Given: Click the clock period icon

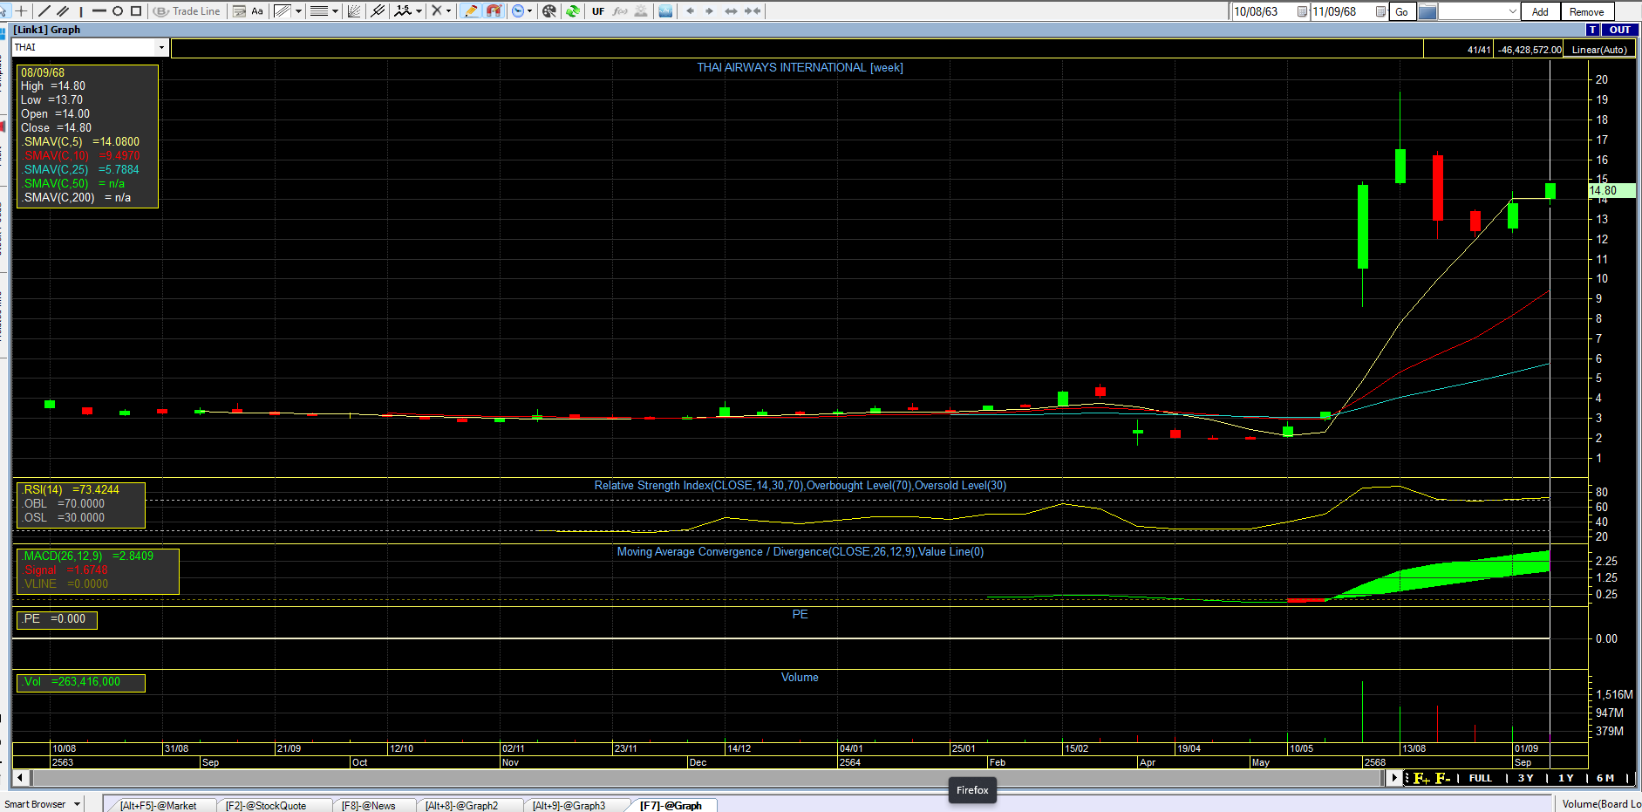Looking at the screenshot, I should click(x=518, y=11).
